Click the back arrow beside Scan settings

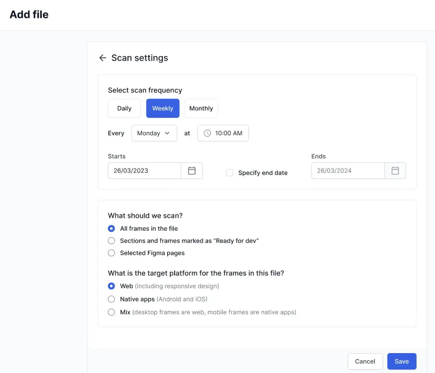click(102, 58)
